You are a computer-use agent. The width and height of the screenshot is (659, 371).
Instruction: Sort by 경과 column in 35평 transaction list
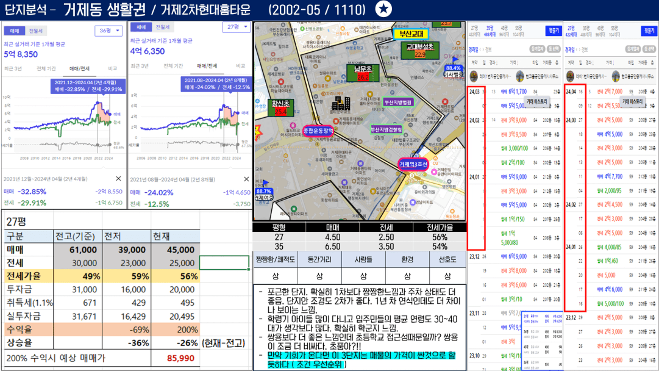493,63
